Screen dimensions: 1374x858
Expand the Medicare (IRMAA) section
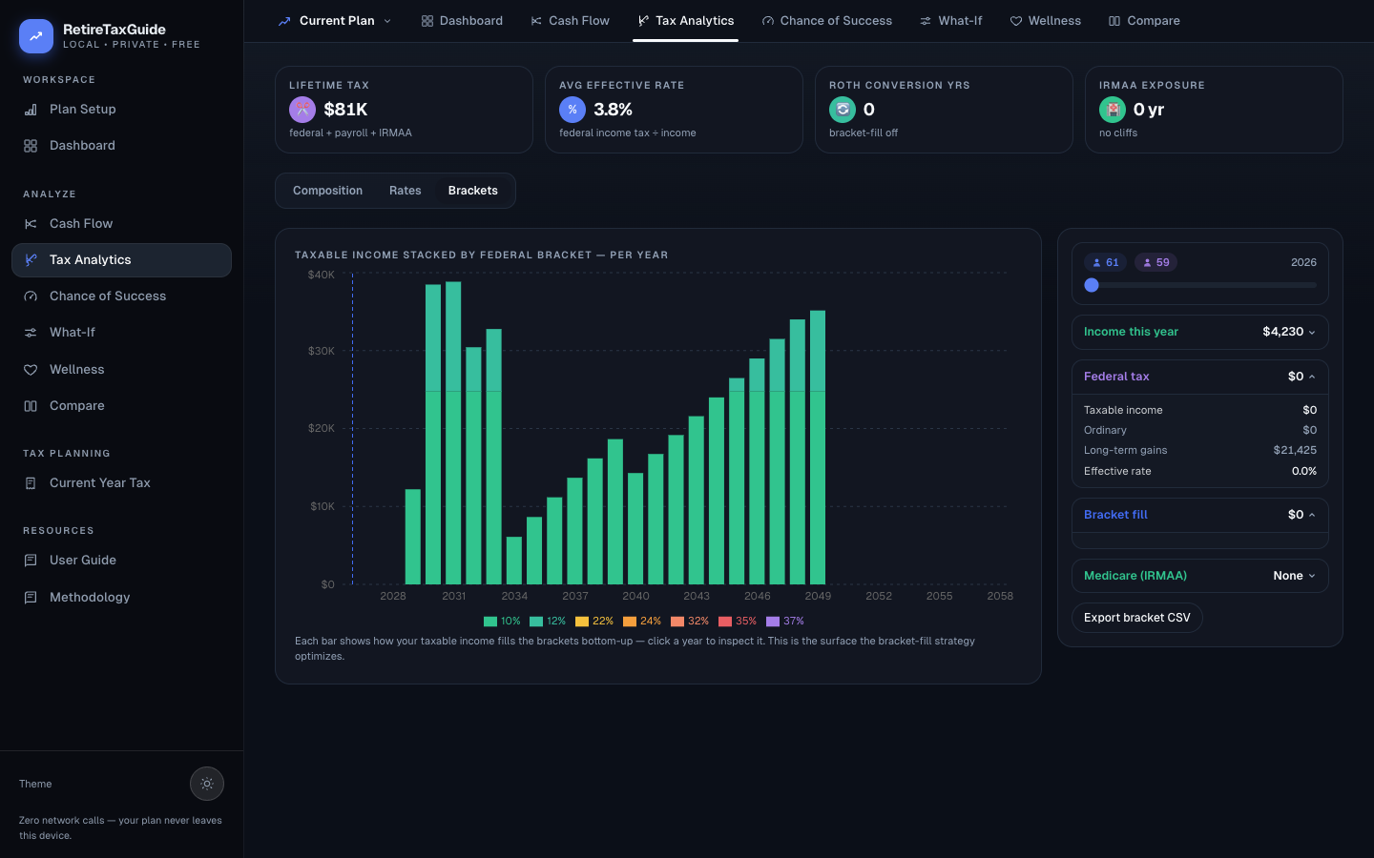1200,576
